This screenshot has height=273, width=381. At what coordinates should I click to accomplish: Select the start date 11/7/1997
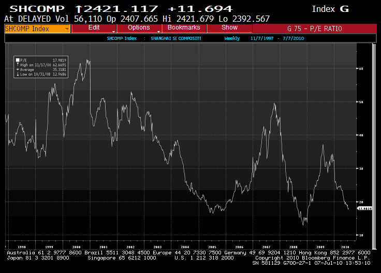[x=262, y=38]
